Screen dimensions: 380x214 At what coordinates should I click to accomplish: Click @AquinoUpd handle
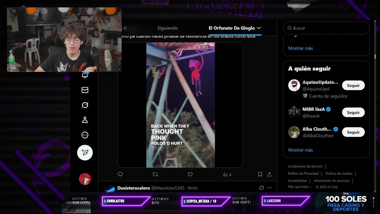click(316, 89)
